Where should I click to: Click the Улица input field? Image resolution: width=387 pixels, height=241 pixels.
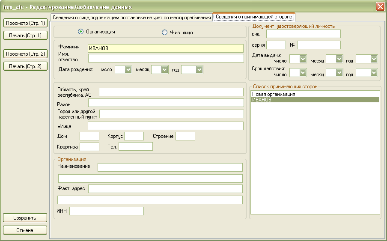tap(166, 126)
